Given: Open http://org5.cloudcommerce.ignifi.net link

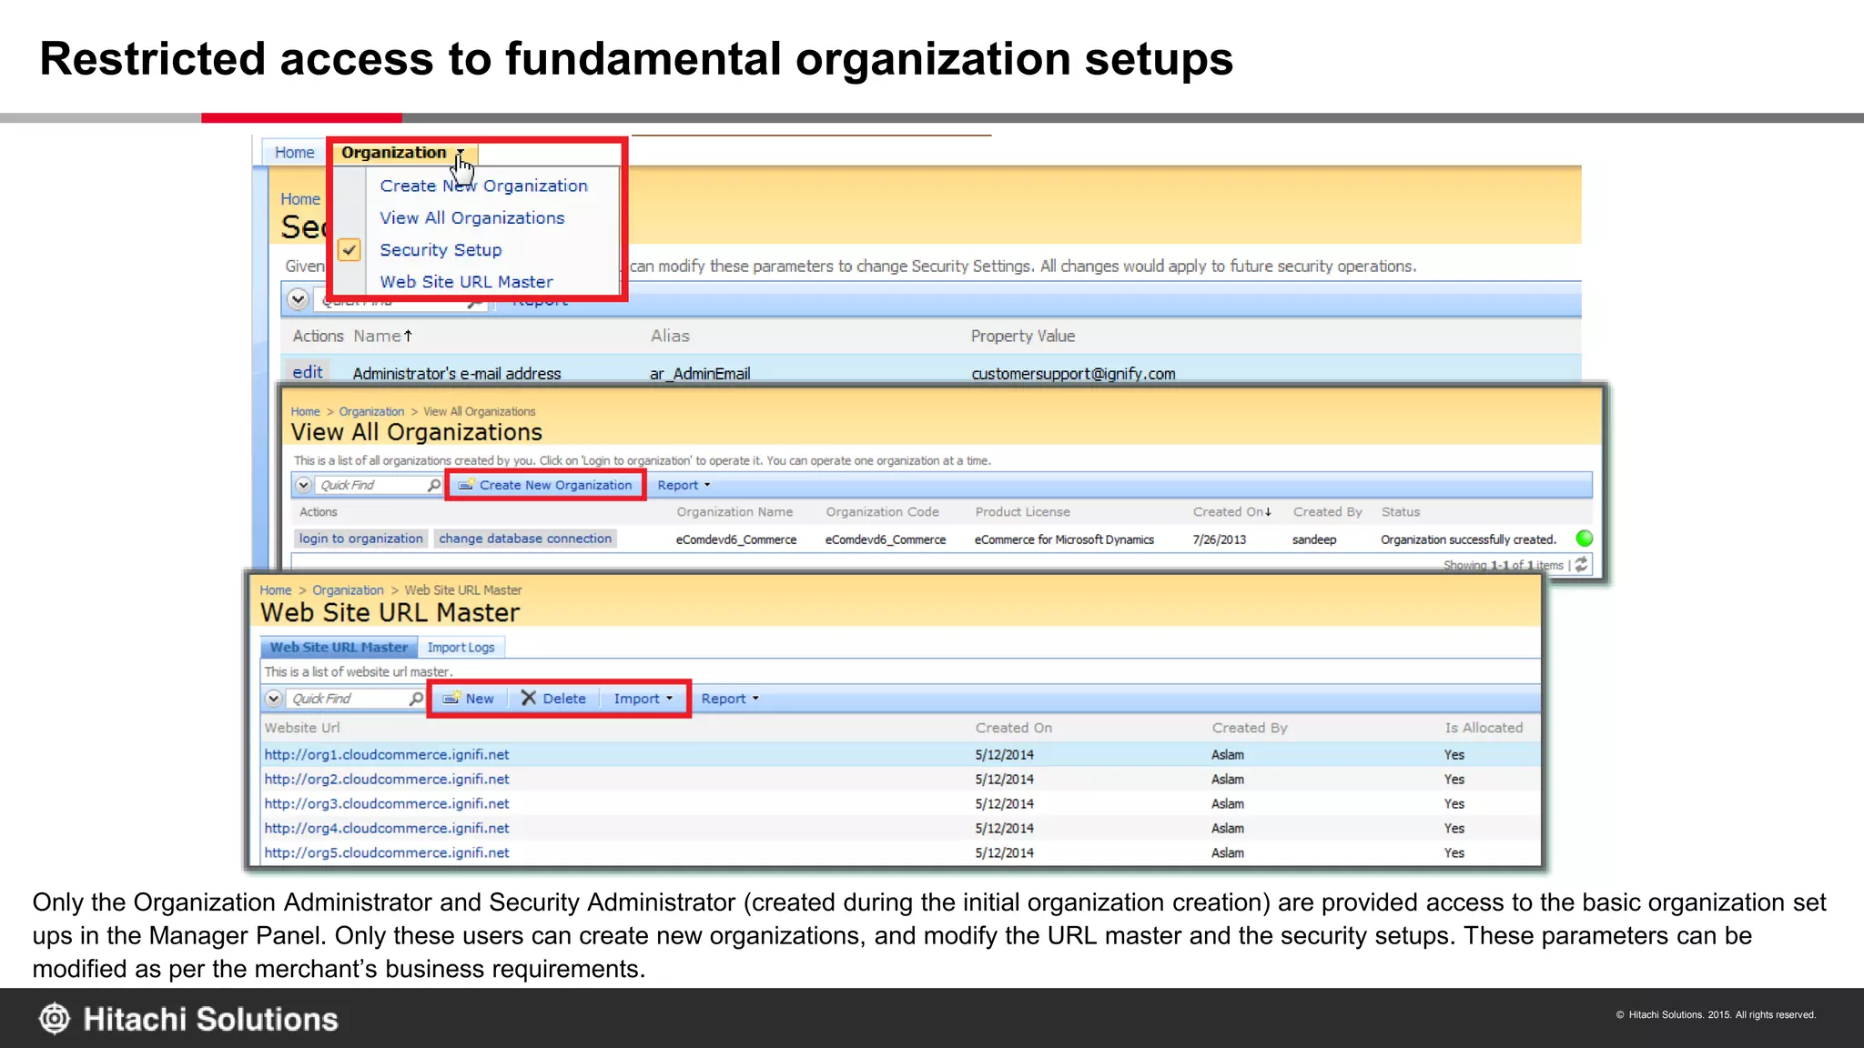Looking at the screenshot, I should coord(387,852).
